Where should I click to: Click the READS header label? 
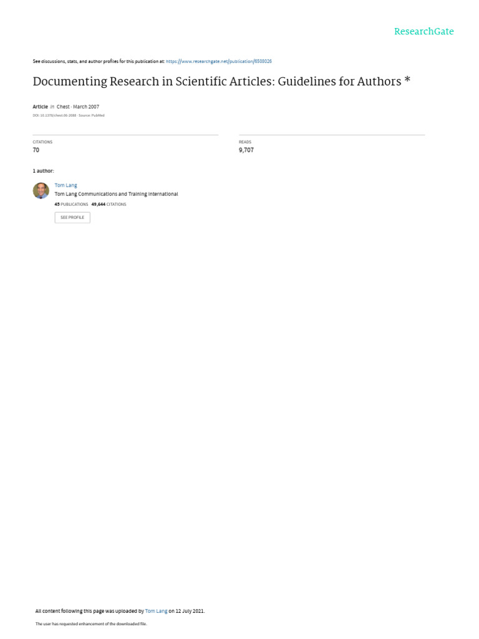244,142
